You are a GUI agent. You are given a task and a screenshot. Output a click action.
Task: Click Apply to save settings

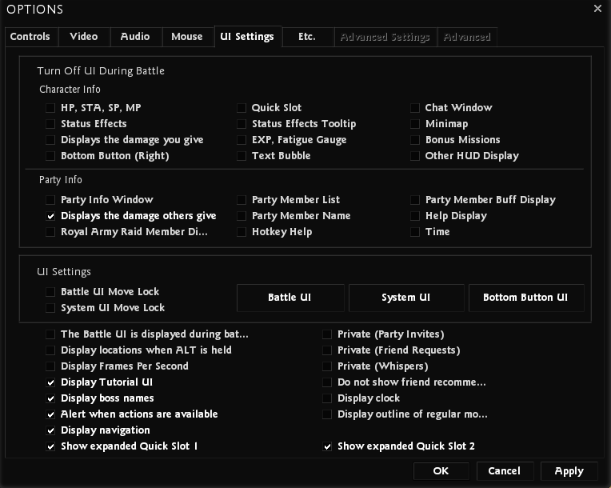569,471
